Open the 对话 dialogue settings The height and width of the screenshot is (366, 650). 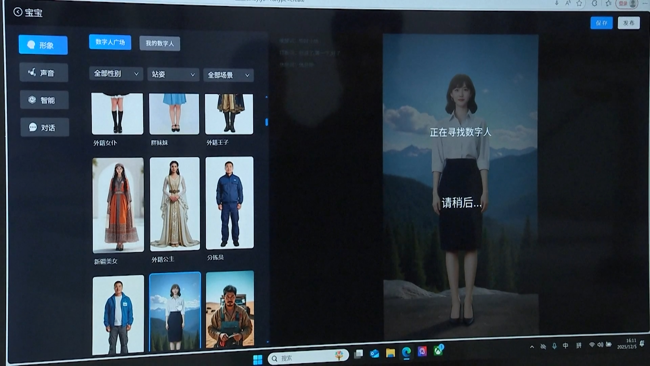coord(44,127)
